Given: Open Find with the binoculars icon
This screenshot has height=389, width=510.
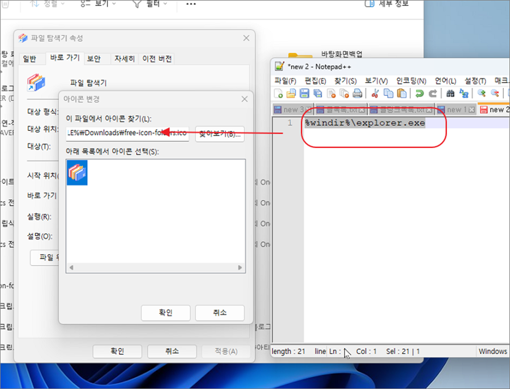Looking at the screenshot, I should tap(450, 93).
